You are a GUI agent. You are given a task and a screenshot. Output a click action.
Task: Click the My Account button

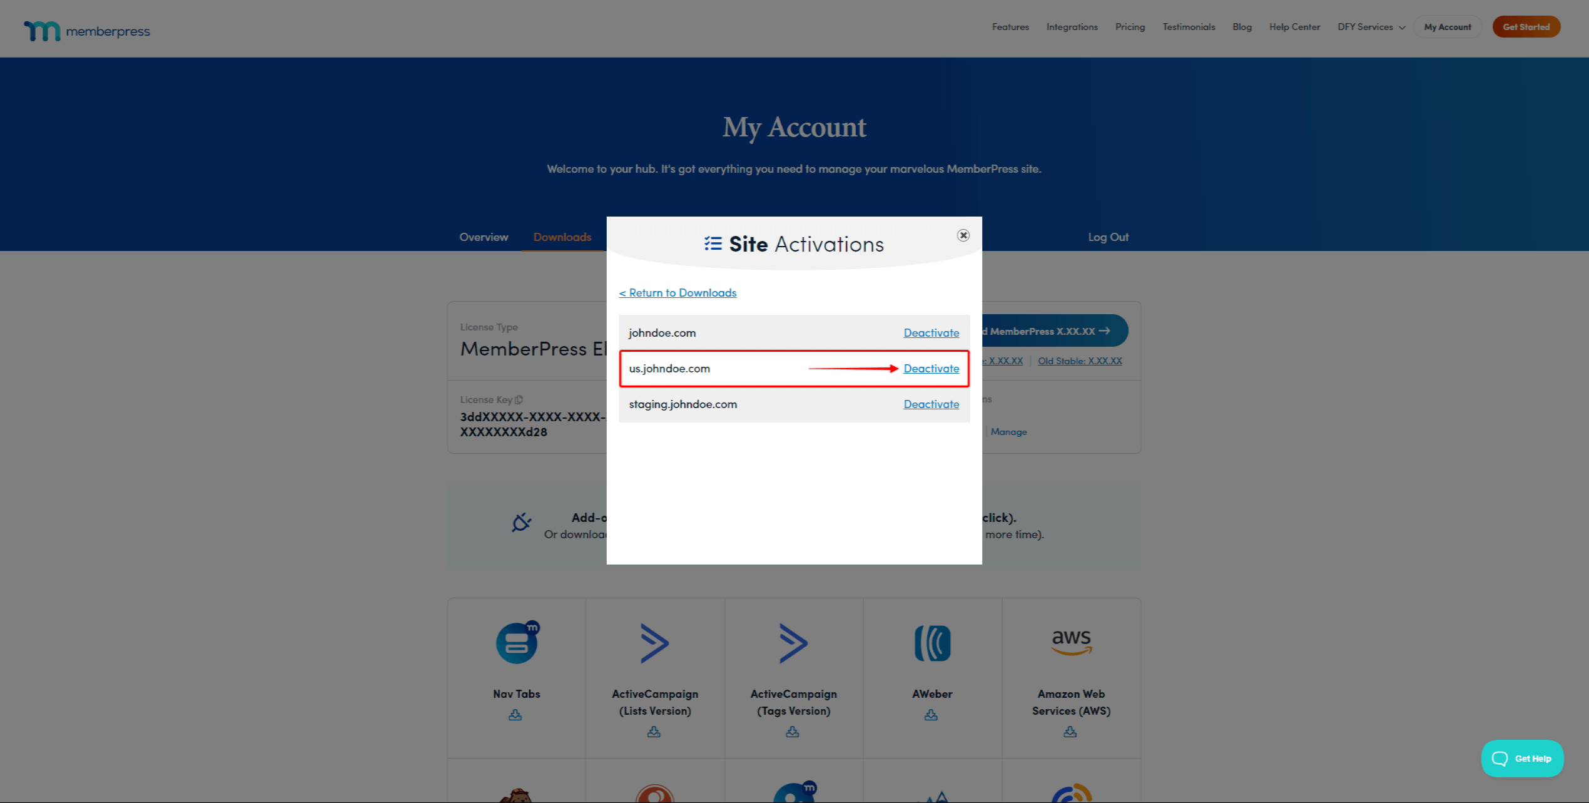pos(1447,27)
